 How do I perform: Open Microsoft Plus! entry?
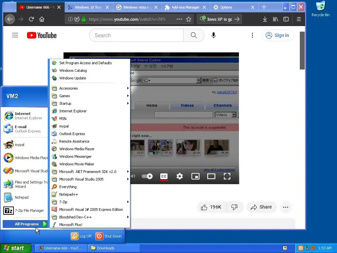pos(90,224)
